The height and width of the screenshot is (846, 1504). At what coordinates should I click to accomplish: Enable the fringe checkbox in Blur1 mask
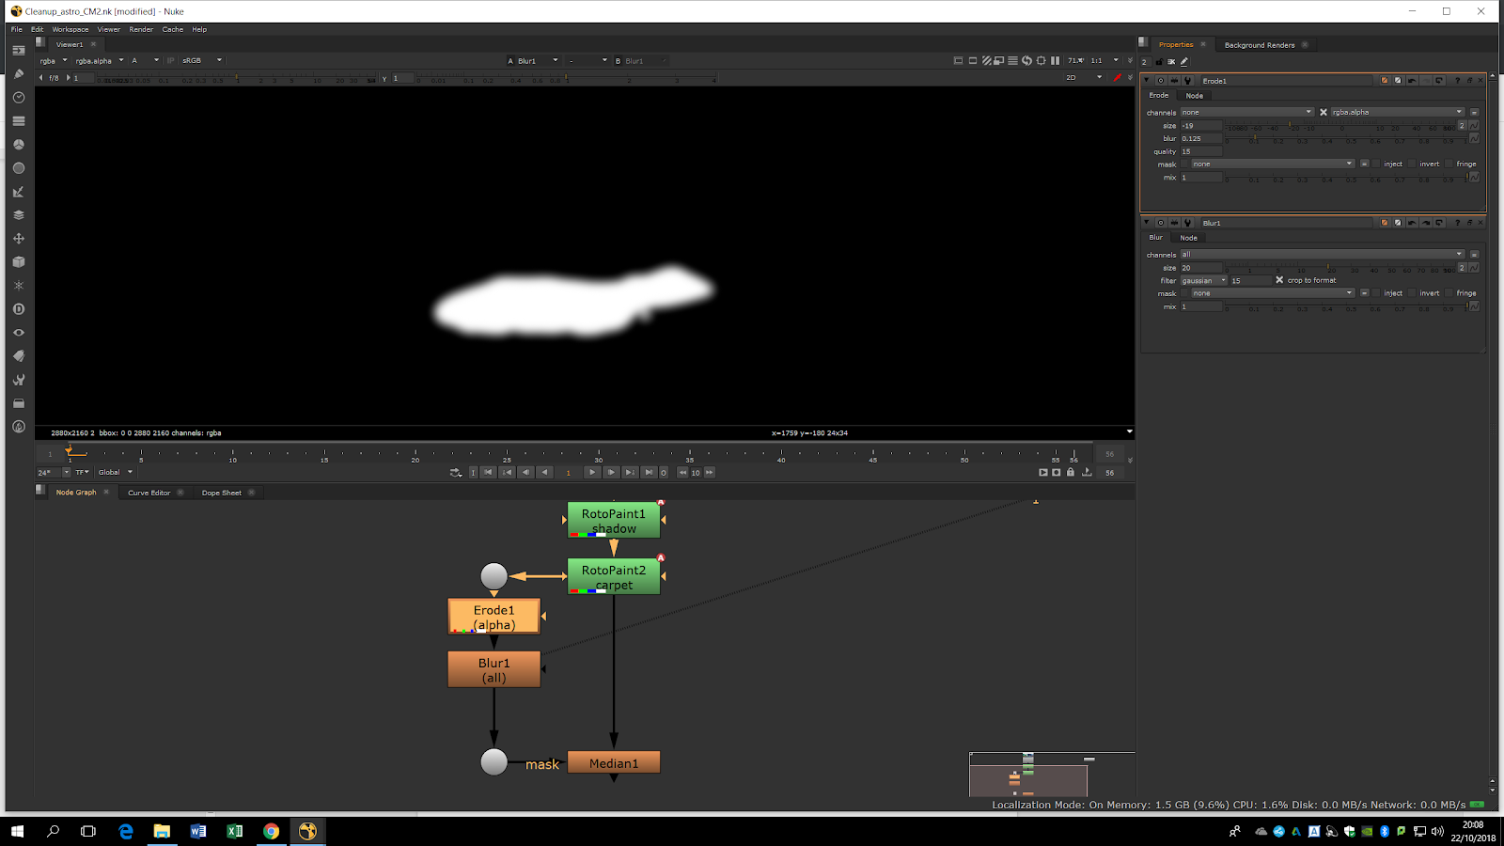[x=1449, y=293]
